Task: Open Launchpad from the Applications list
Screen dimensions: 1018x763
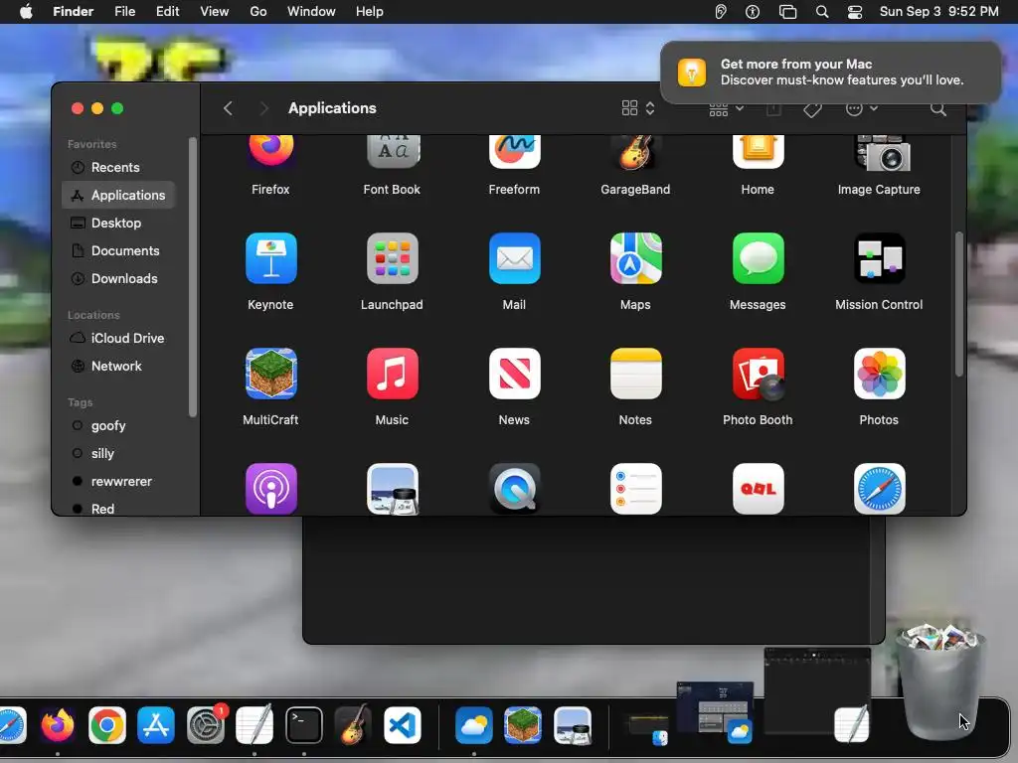Action: click(392, 258)
